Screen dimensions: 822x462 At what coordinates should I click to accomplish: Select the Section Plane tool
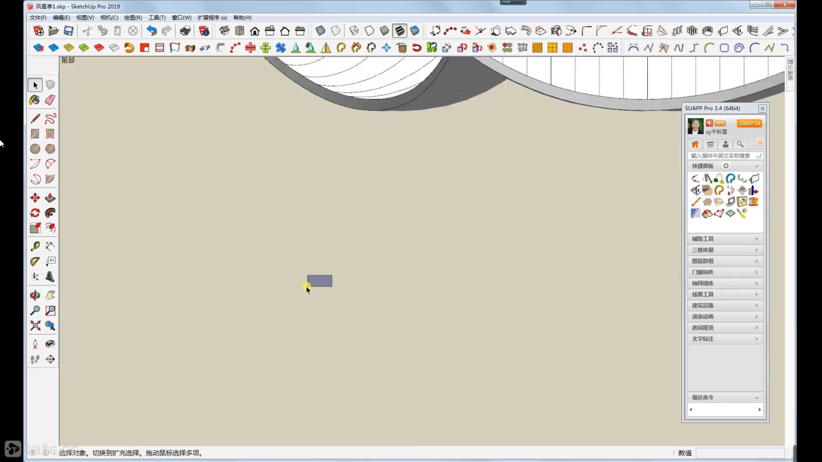tap(50, 359)
